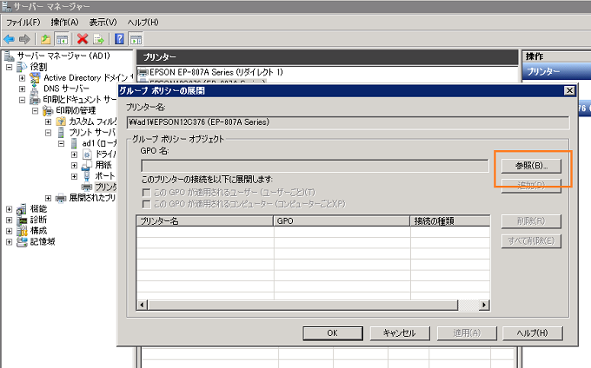Open the ファイル(F) menu
This screenshot has height=368, width=591.
pyautogui.click(x=25, y=22)
